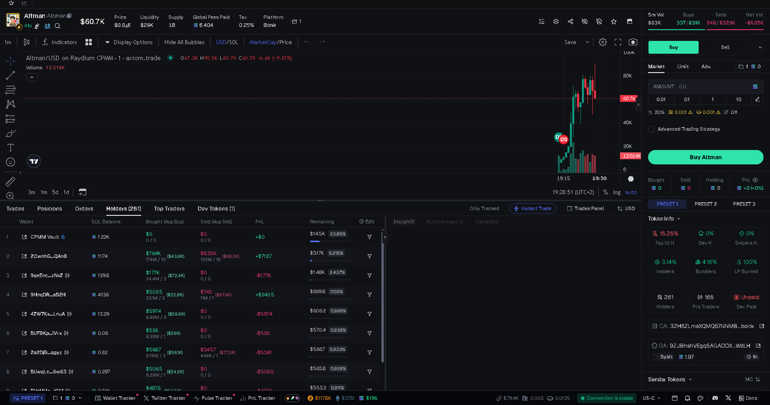This screenshot has height=405, width=770.
Task: Switch holders currency to USD toggle
Action: click(626, 209)
